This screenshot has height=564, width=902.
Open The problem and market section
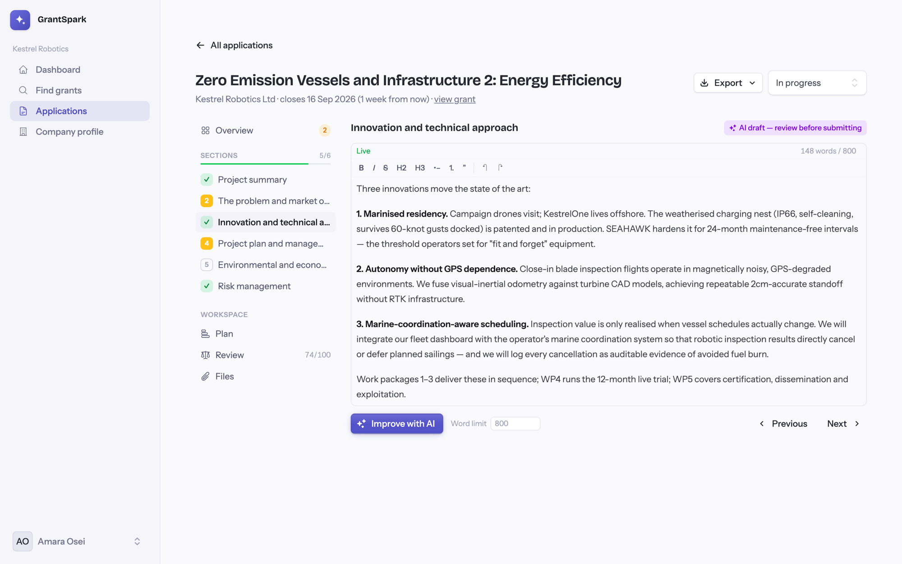point(266,201)
